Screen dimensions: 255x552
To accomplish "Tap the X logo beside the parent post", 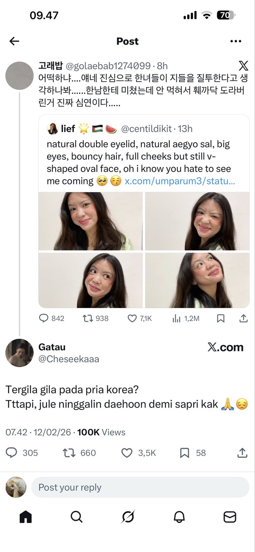I will pos(243,66).
